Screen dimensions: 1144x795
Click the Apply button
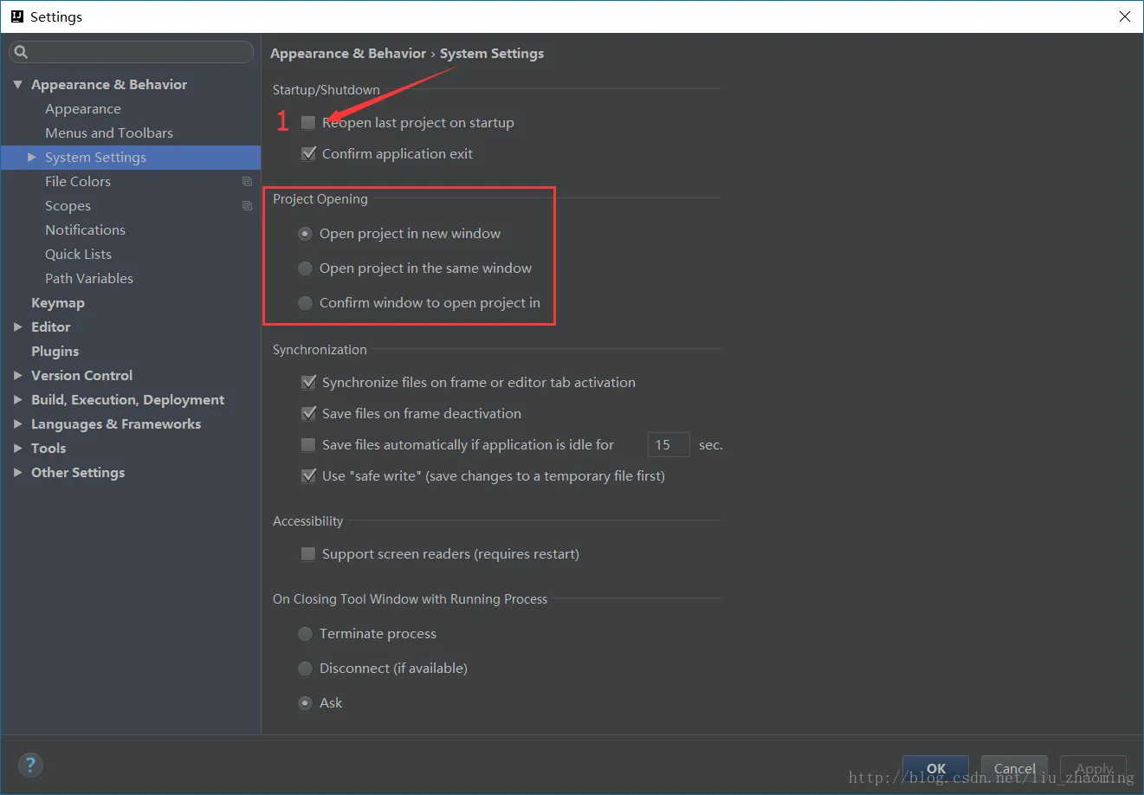point(1094,768)
